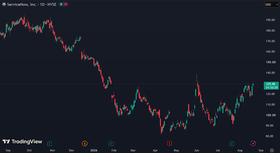Open the green earnings marker near Feb
This screenshot has height=153, width=280.
coord(111,143)
